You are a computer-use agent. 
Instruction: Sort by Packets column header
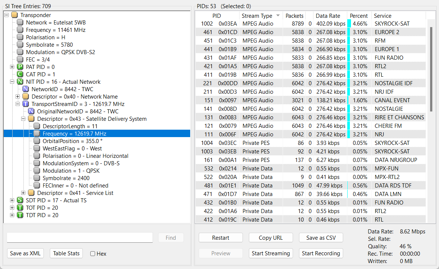294,16
